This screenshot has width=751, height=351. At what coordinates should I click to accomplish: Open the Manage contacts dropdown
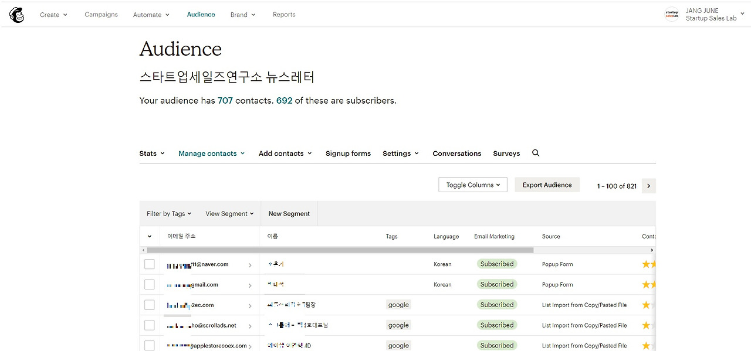[x=212, y=154]
